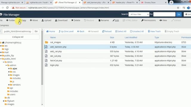This screenshot has width=191, height=107.
Task: Click the path Go button
Action: tap(36, 31)
